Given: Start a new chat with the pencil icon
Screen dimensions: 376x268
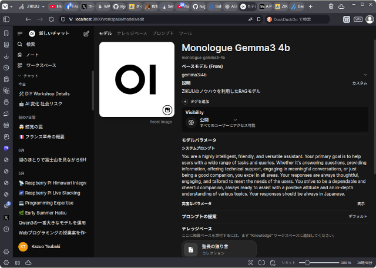Looking at the screenshot, I should click(x=86, y=33).
